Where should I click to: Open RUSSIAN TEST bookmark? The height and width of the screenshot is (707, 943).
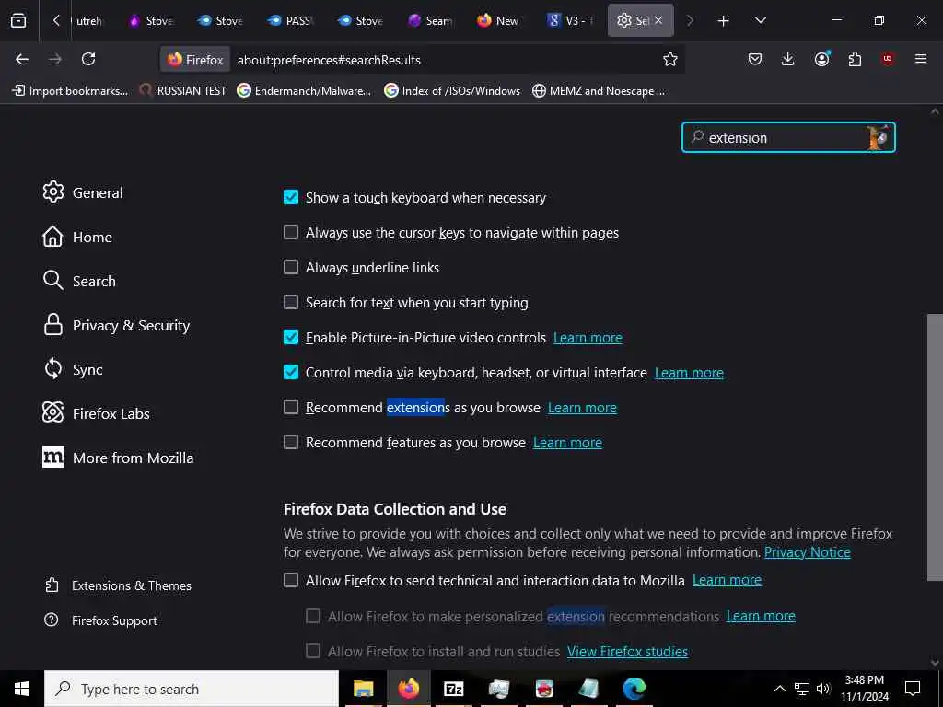183,91
